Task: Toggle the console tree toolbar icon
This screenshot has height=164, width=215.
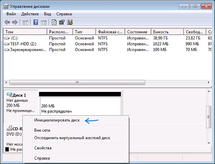Action: click(25, 22)
